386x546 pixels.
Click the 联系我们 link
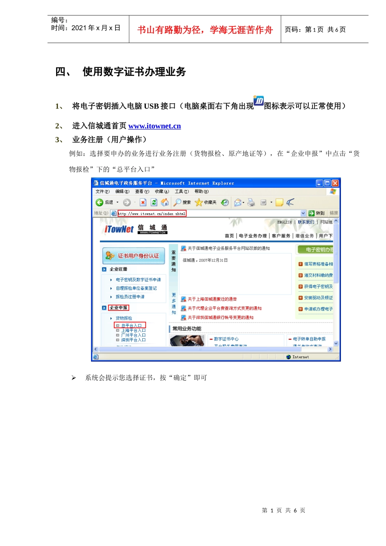click(306, 222)
